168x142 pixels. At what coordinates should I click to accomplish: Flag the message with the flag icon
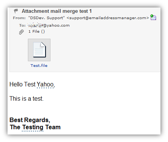pos(16,11)
